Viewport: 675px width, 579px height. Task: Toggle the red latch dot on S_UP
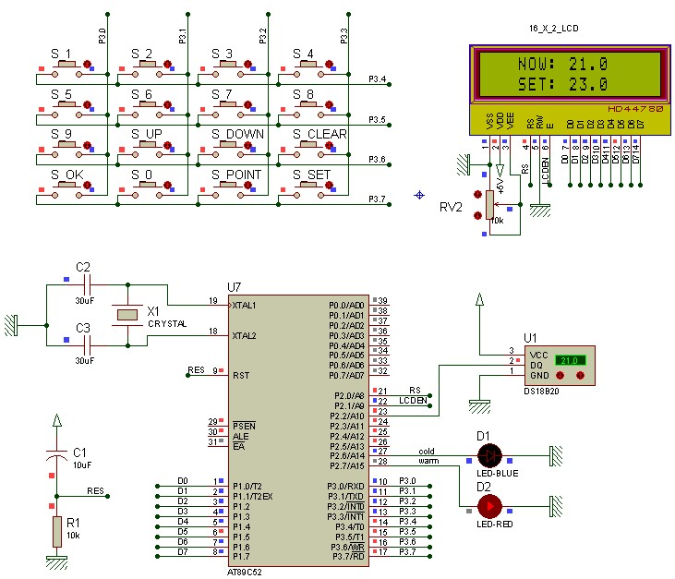(x=168, y=145)
